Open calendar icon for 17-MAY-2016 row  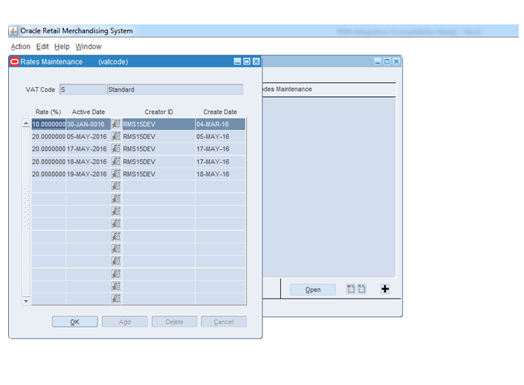pos(116,149)
